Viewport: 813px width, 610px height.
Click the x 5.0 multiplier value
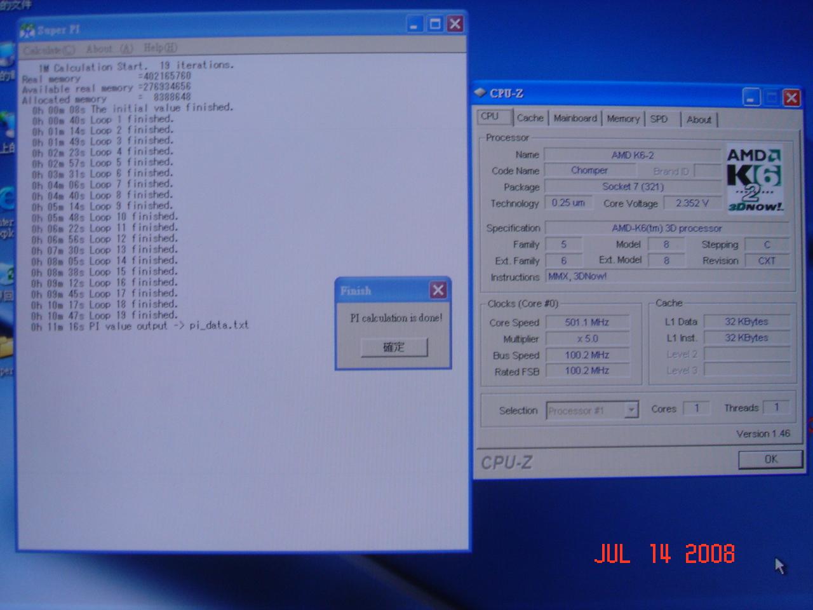coord(587,339)
